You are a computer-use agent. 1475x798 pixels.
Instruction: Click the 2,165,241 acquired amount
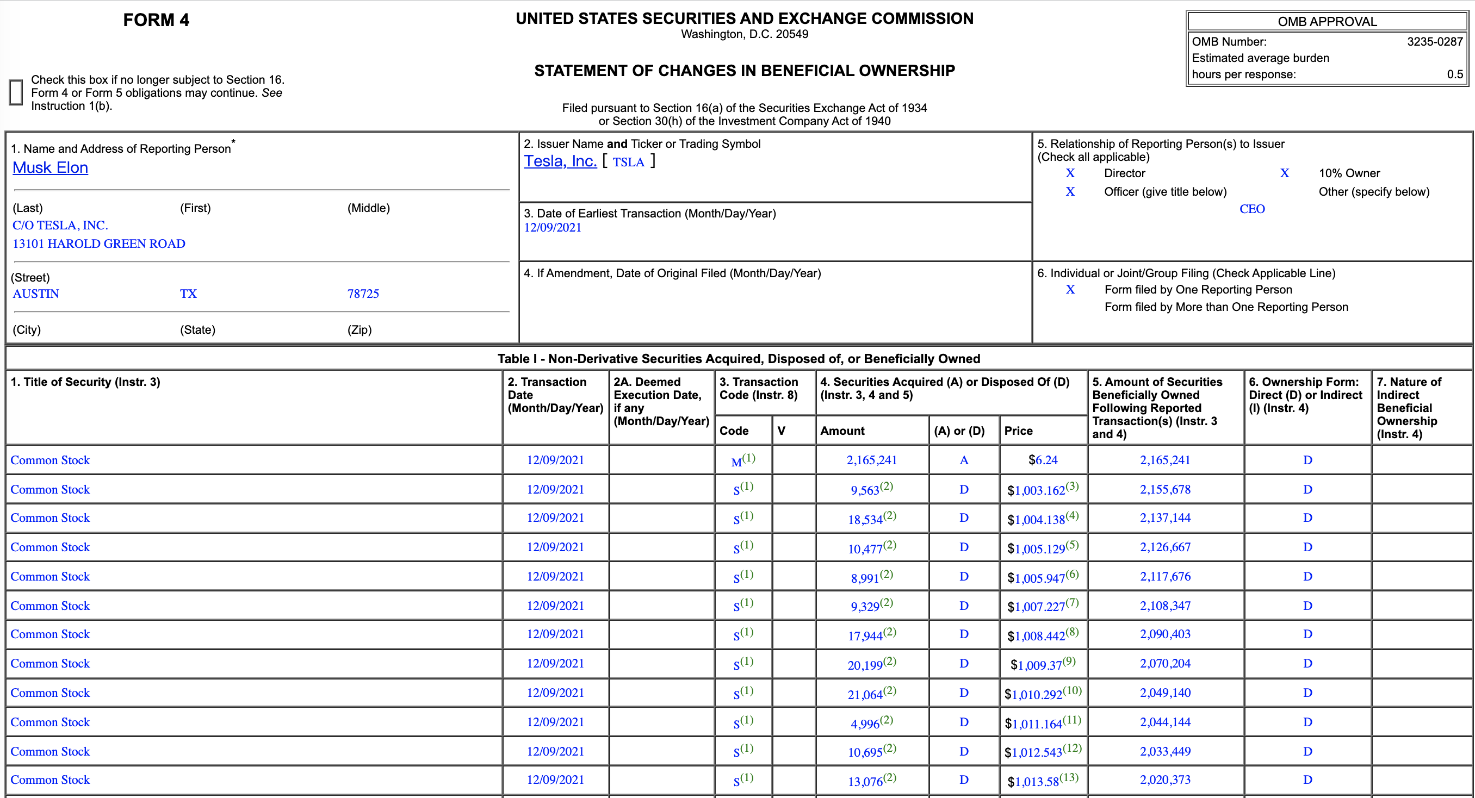(871, 460)
